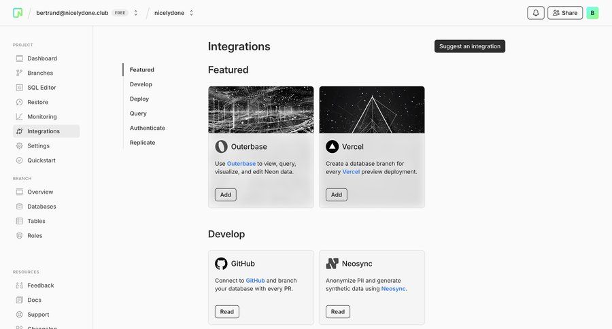Click the Integrations sidebar icon
Viewport: 612px width, 329px height.
19,131
